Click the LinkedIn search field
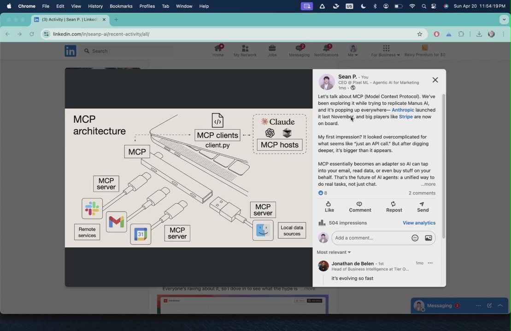The image size is (511, 331). pos(128,51)
